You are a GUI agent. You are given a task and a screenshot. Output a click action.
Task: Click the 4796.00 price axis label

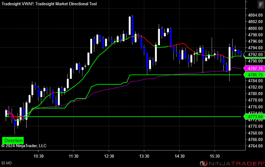(x=255, y=42)
